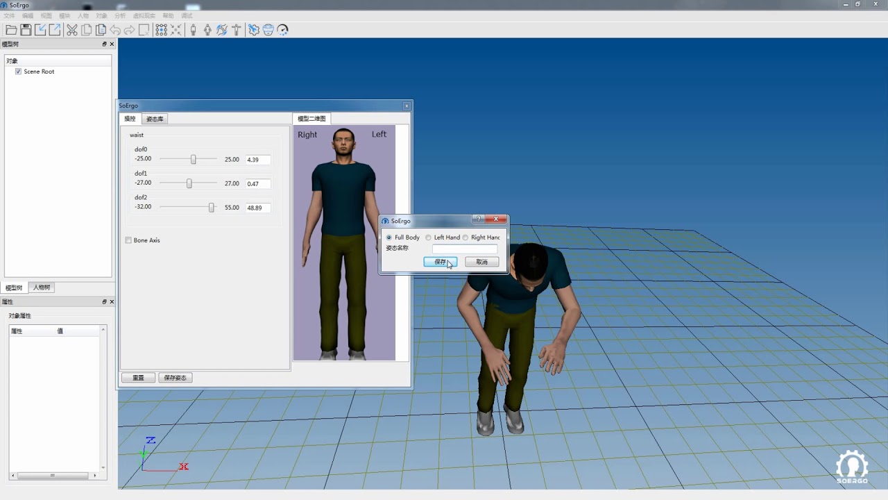
Task: Open the 人物 menu
Action: coord(83,15)
